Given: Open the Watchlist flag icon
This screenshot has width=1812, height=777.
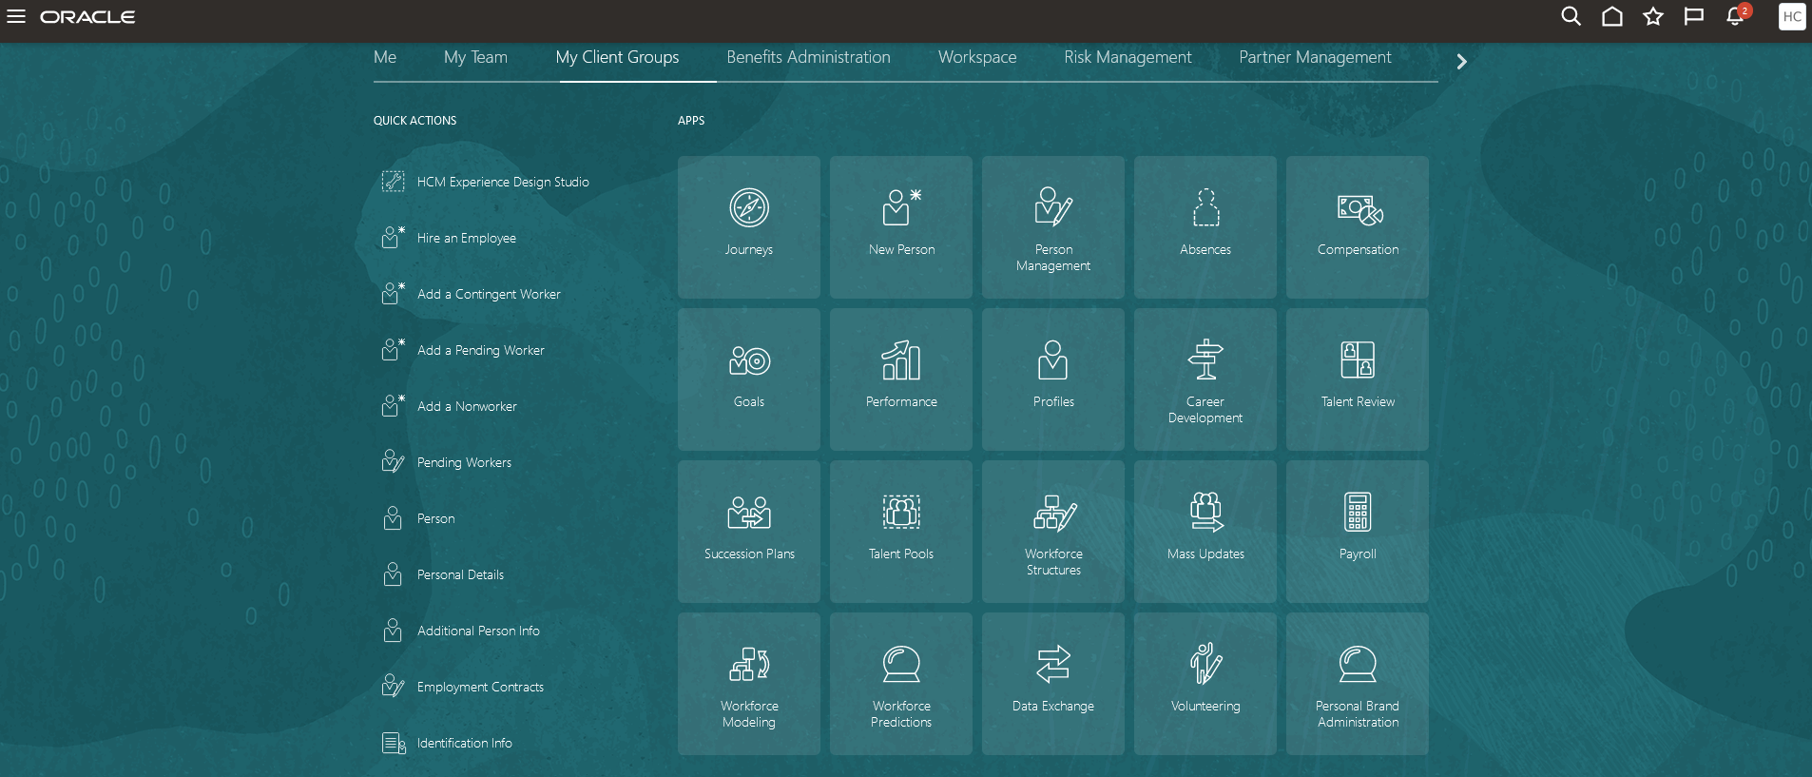Looking at the screenshot, I should [x=1694, y=17].
